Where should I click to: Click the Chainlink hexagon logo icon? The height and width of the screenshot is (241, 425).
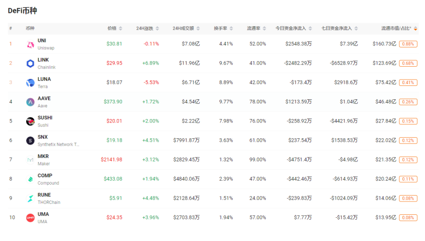pos(30,64)
